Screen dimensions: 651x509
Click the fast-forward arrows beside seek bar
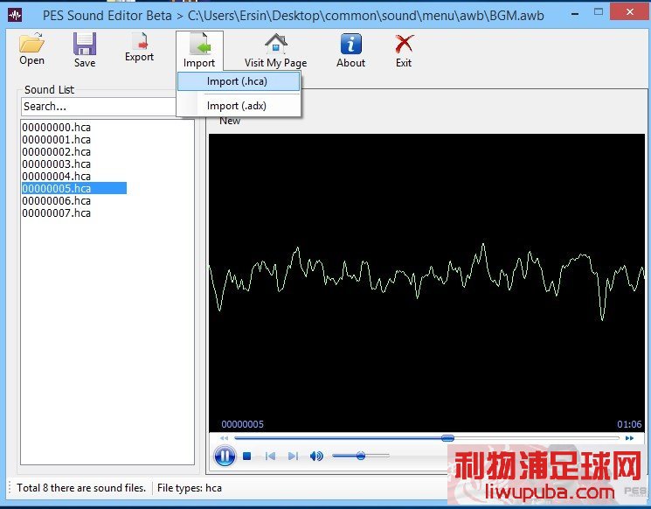click(x=629, y=438)
